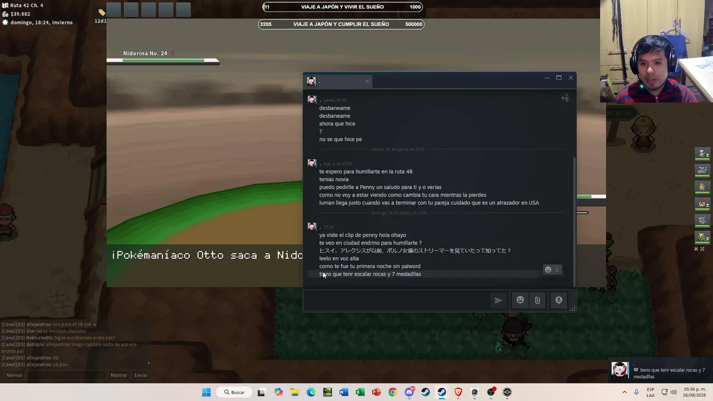Open Excel from the taskbar
This screenshot has width=713, height=401.
coord(360,392)
